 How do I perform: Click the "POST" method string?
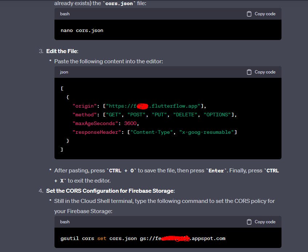pos(136,115)
